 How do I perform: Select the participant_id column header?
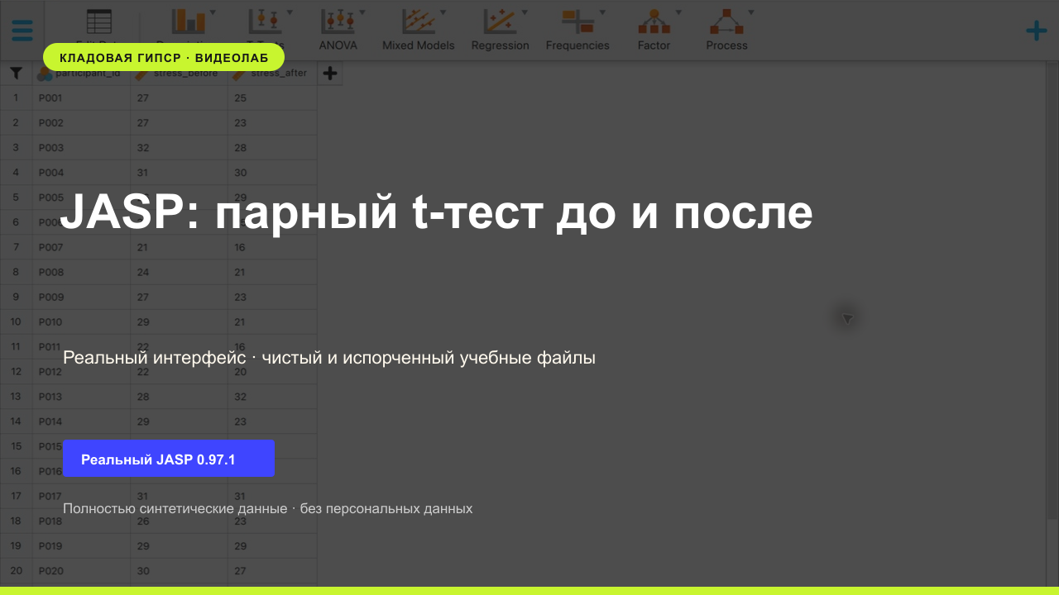(81, 73)
